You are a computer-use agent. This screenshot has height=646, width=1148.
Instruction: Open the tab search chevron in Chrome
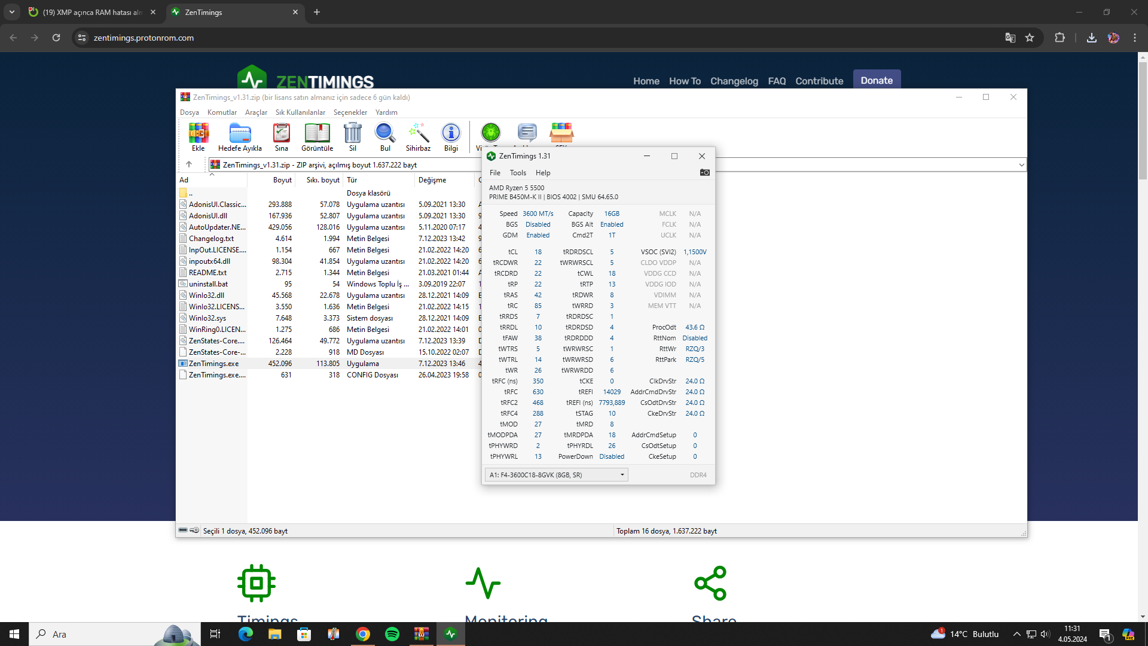point(12,12)
